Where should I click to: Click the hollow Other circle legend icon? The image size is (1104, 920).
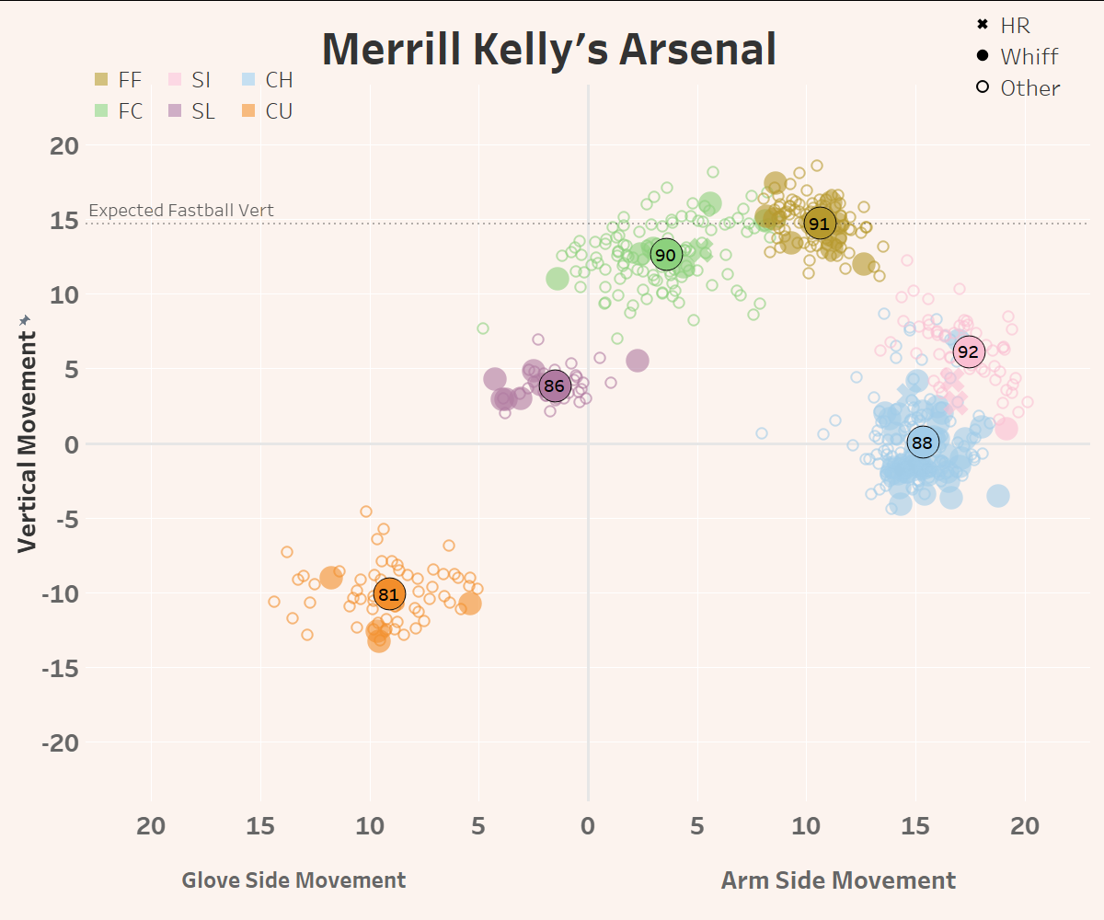pos(983,87)
